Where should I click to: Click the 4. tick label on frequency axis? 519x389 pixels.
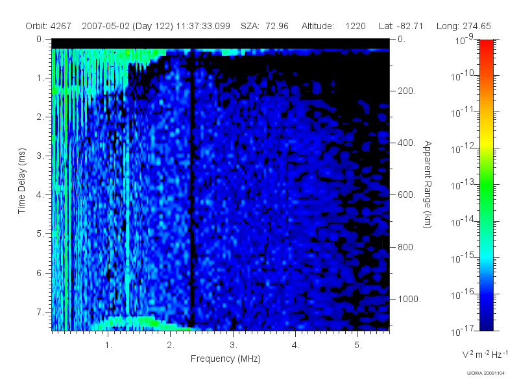(x=295, y=346)
